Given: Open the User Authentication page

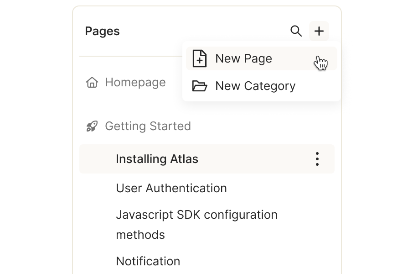Looking at the screenshot, I should [171, 188].
